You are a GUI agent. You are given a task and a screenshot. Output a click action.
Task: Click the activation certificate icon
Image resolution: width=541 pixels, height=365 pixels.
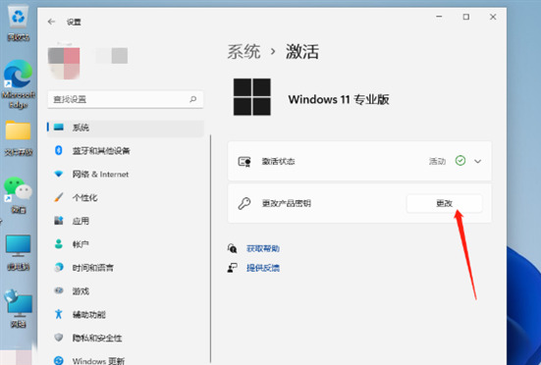pyautogui.click(x=244, y=161)
